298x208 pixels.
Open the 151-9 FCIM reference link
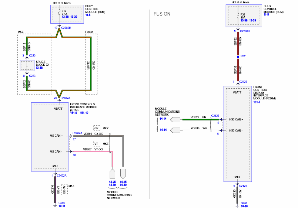[74, 113]
